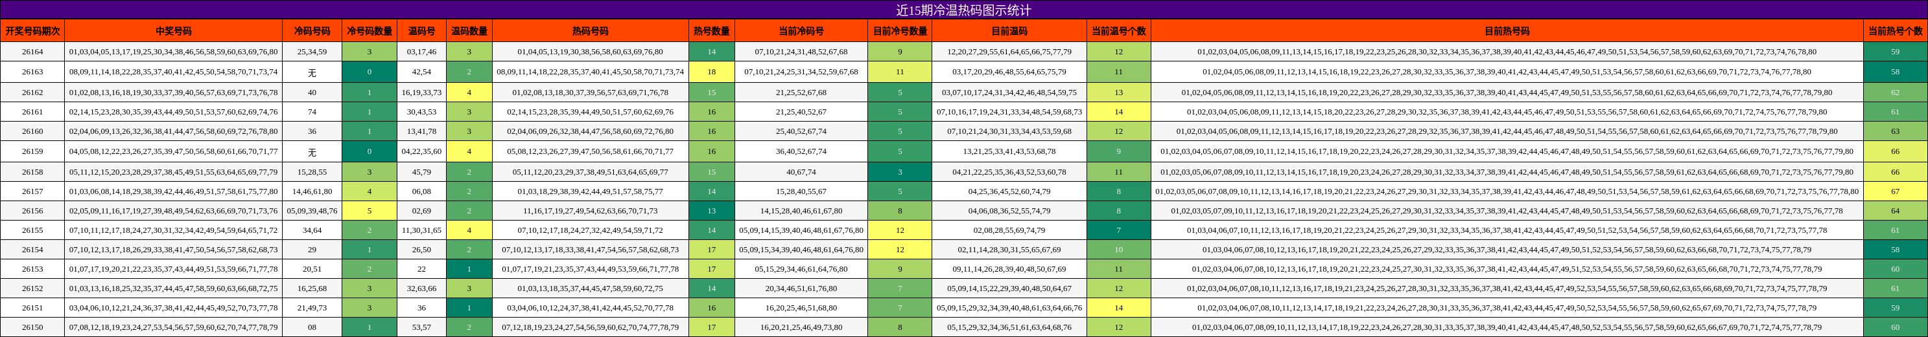
Task: Select the 中奖号码 column header
Action: point(173,30)
